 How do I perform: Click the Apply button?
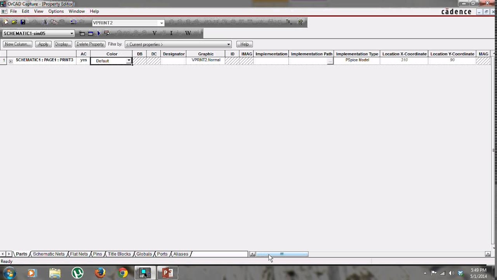tap(43, 44)
